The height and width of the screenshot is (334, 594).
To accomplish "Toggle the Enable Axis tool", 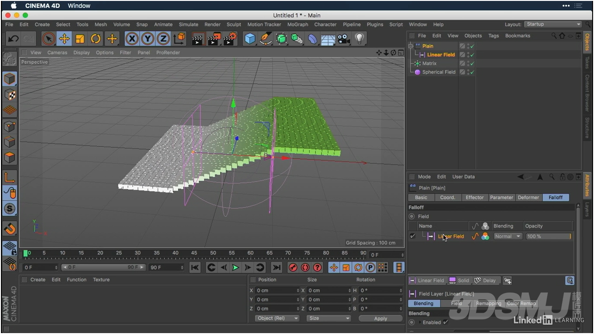I will click(x=10, y=177).
